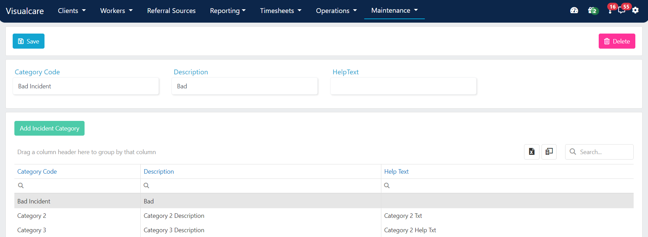Click the grid Search box
The image size is (648, 237).
[x=599, y=152]
